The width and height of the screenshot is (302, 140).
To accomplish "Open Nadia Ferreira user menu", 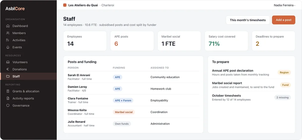I will coord(284,5).
